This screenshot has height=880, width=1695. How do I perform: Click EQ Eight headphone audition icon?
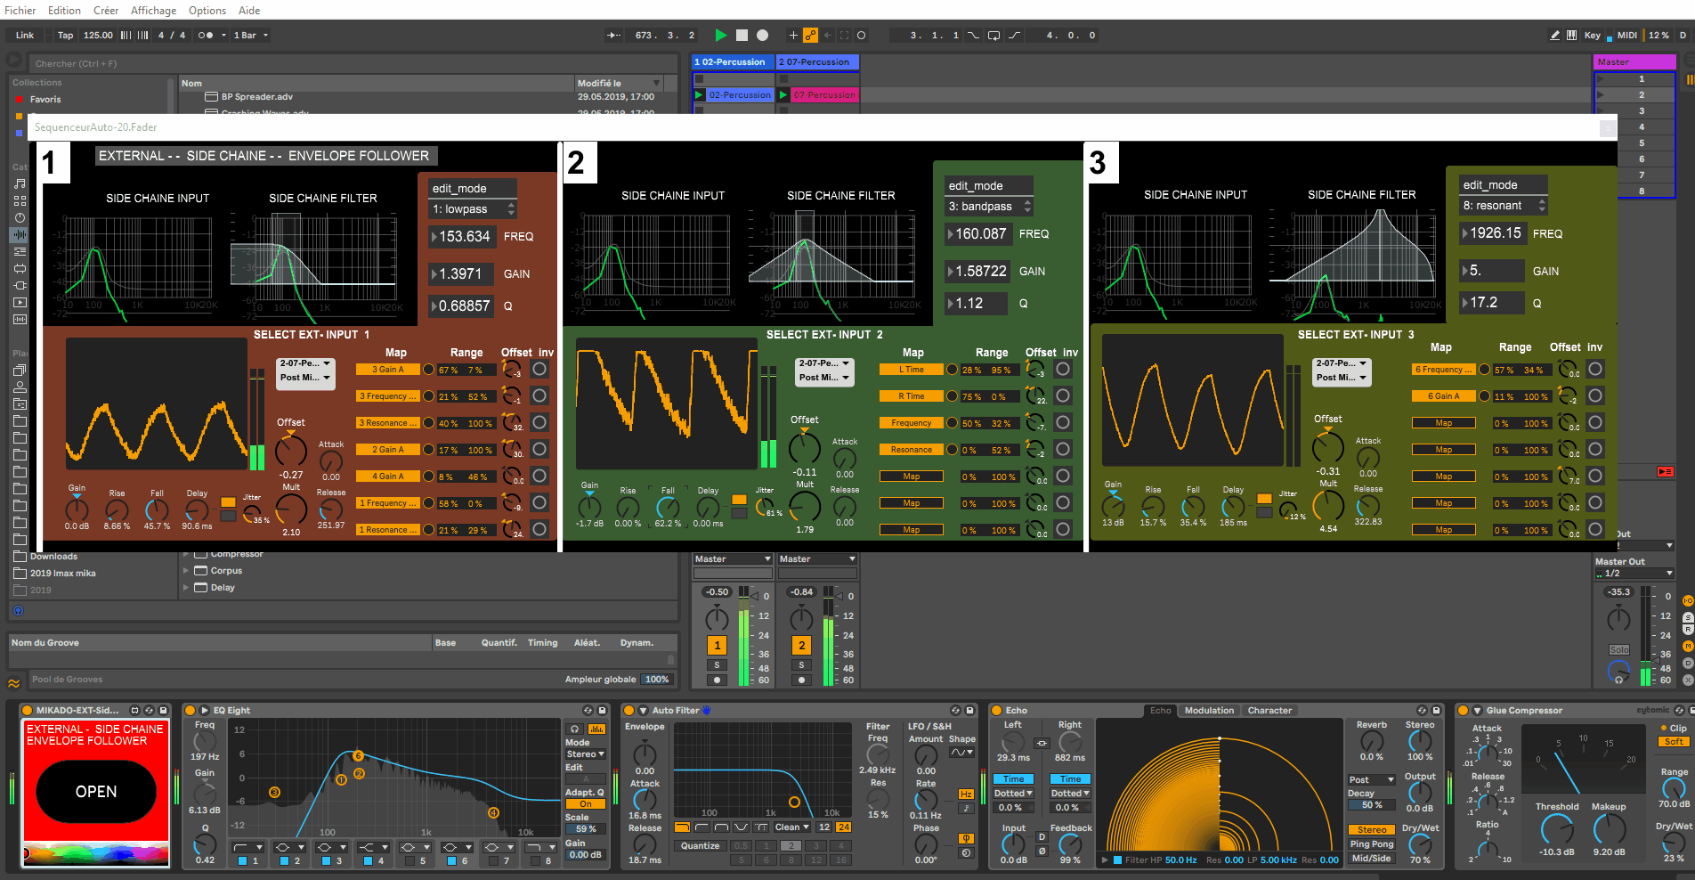pos(575,729)
